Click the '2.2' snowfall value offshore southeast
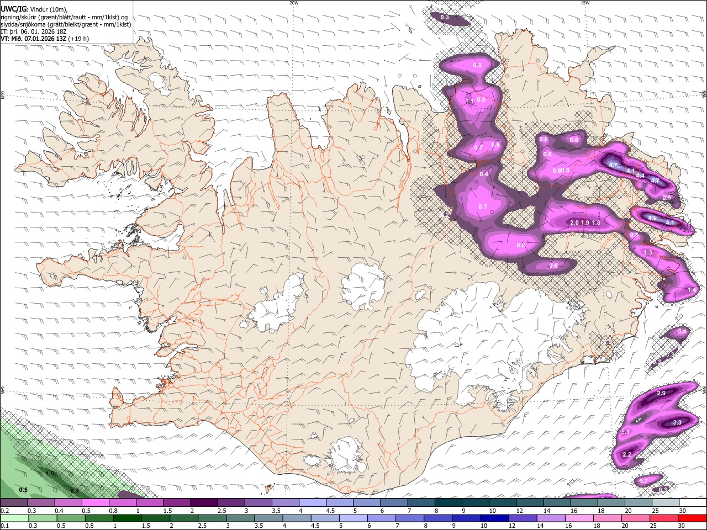Image resolution: width=707 pixels, height=530 pixels. [627, 454]
